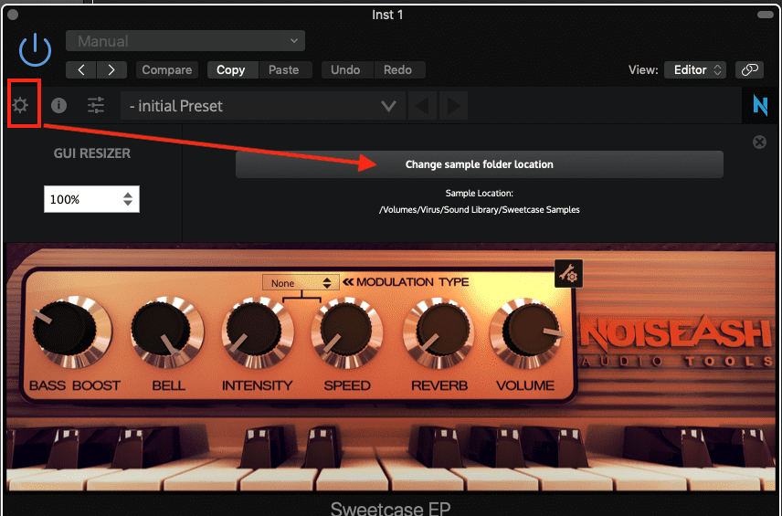Click the Undo button

(347, 69)
